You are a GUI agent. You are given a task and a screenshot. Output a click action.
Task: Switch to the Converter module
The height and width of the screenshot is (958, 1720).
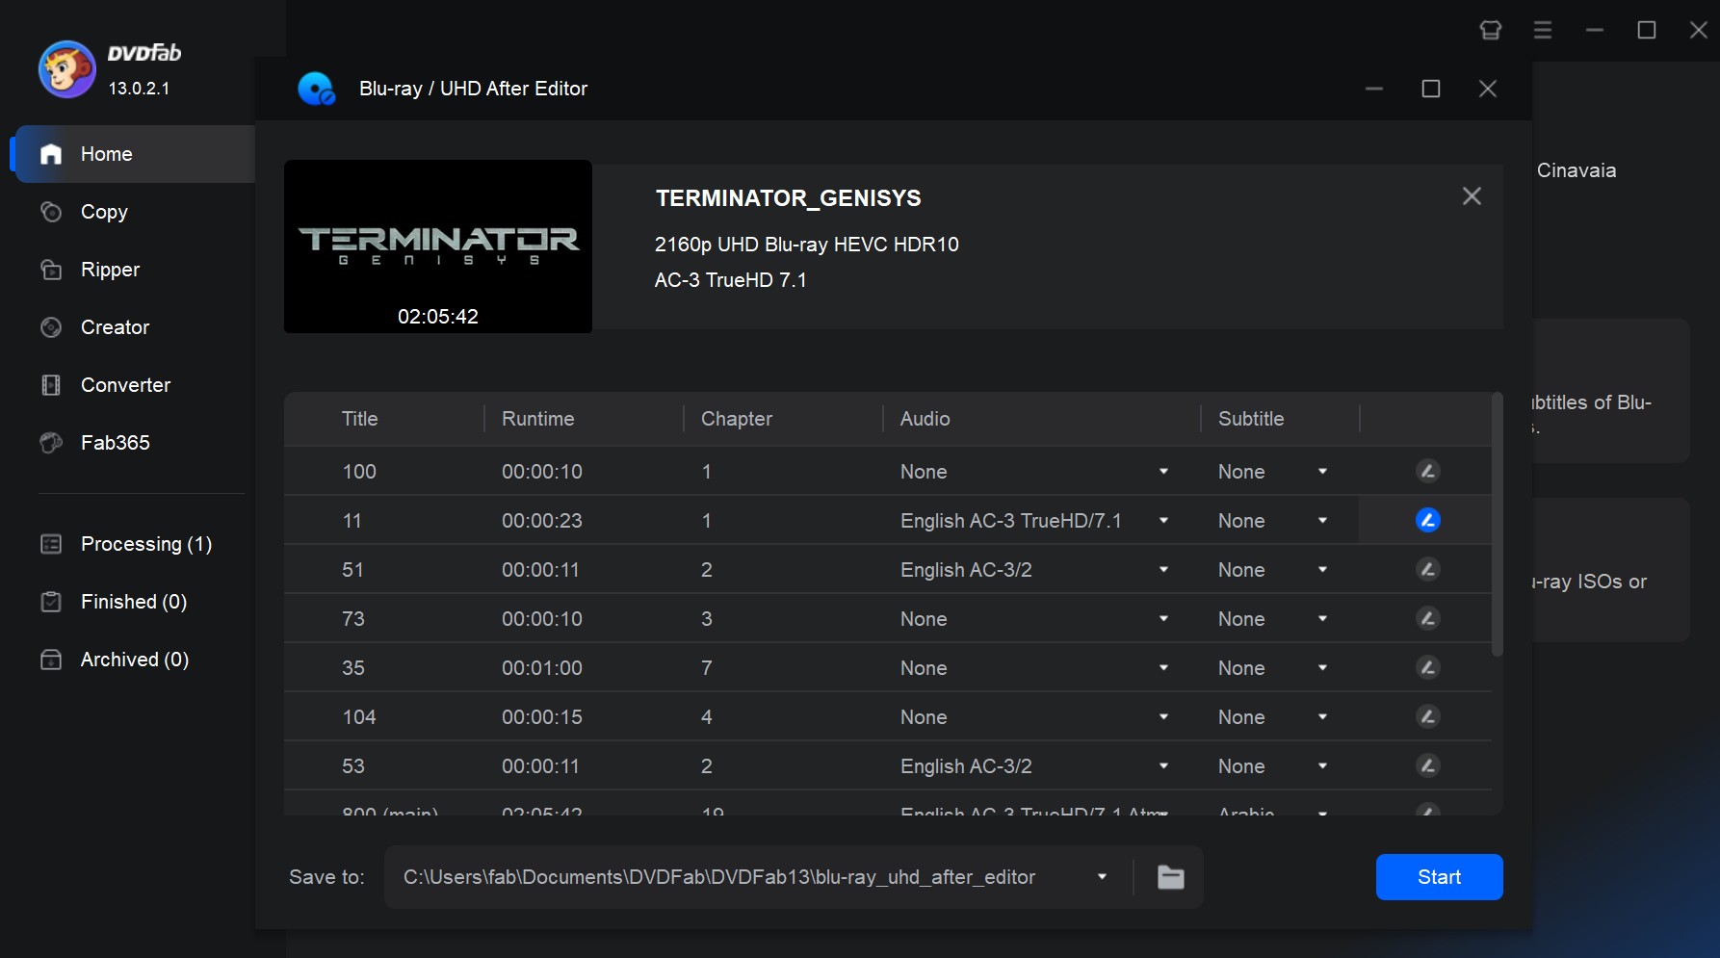coord(125,385)
